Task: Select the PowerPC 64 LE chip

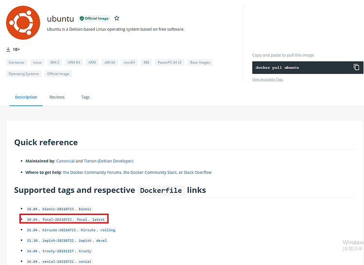Action: (x=170, y=62)
